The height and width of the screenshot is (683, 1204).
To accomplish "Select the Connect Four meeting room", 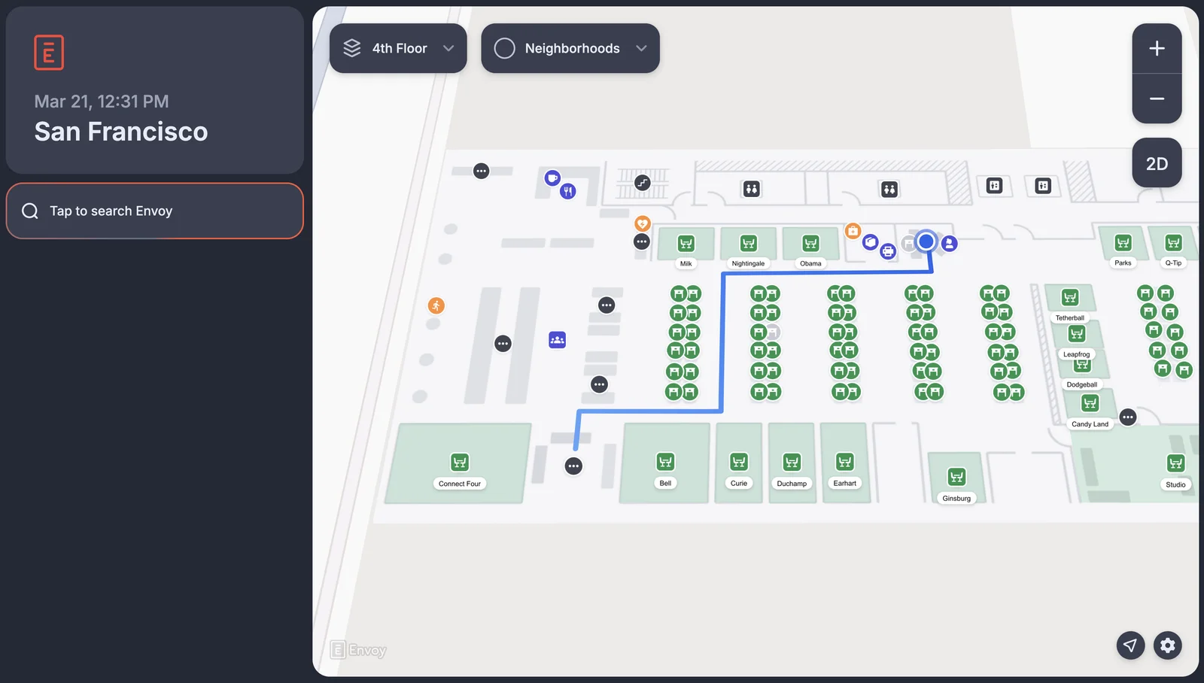I will pos(460,462).
